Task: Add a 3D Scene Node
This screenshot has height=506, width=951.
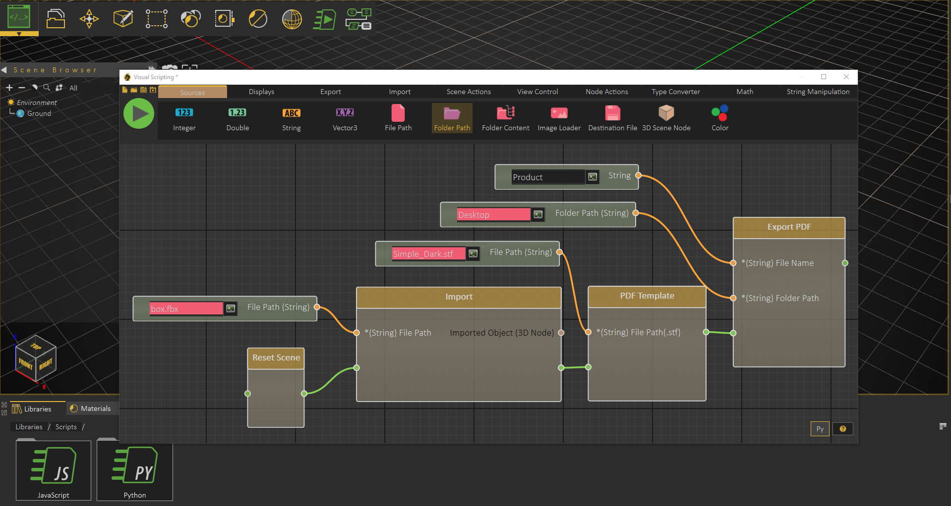Action: (666, 118)
